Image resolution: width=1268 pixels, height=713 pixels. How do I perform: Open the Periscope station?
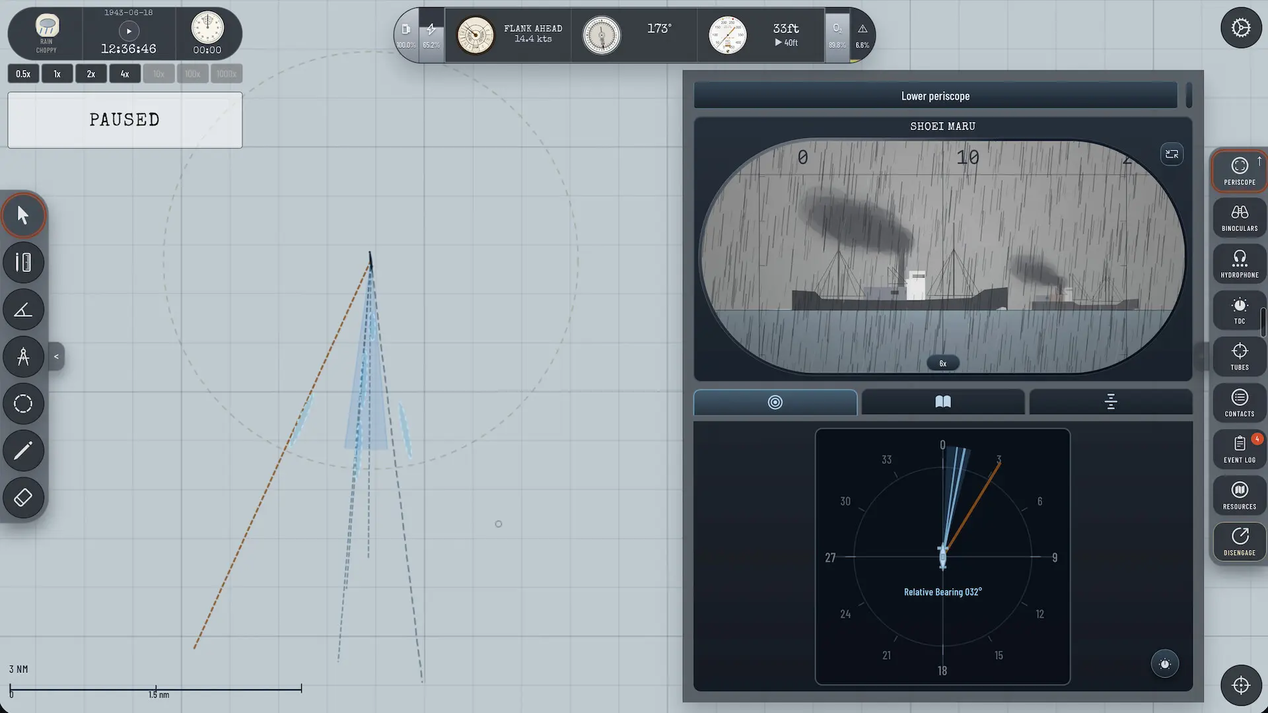click(x=1240, y=171)
